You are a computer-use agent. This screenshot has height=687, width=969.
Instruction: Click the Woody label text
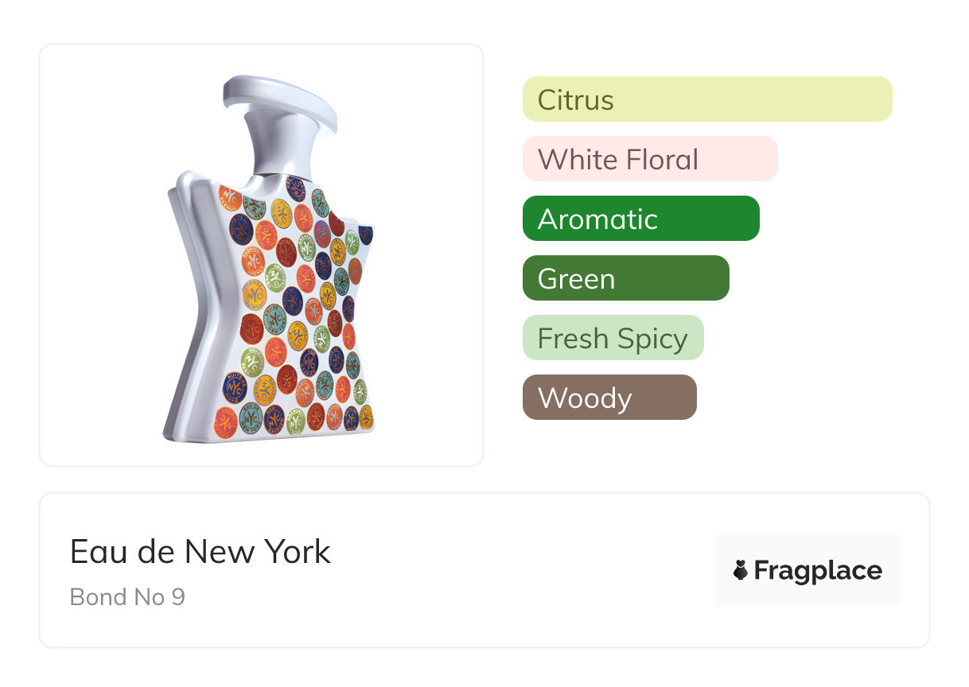(x=585, y=398)
